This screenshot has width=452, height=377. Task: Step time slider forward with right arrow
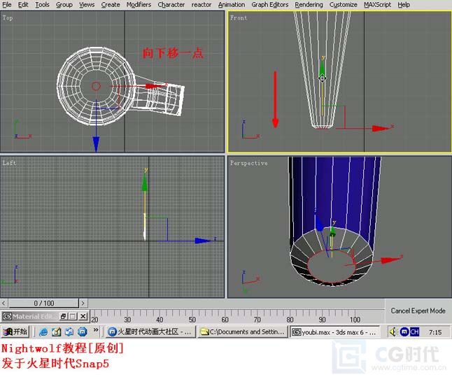(83, 304)
